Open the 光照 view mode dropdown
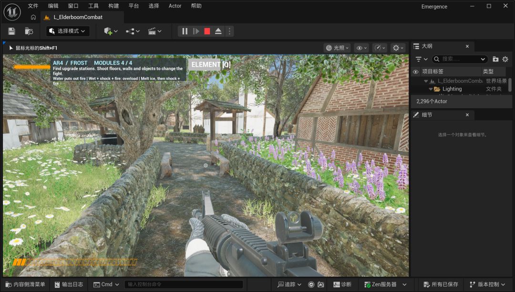Screen dimensions: 515x292 click(x=337, y=48)
